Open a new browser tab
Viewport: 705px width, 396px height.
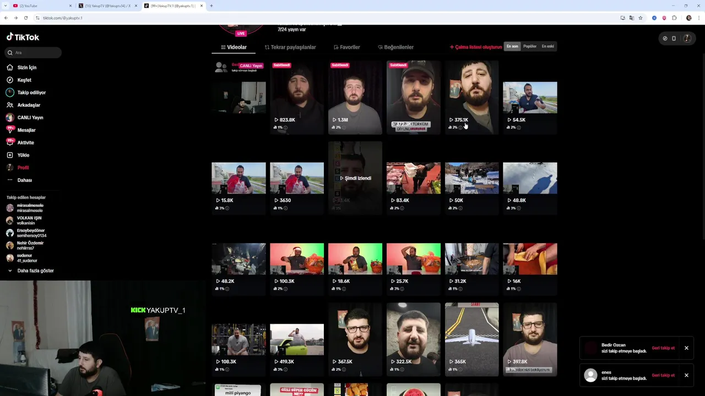(x=211, y=5)
